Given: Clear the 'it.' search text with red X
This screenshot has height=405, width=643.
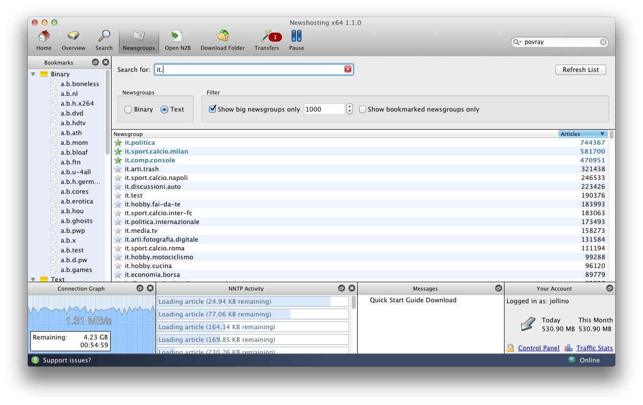Looking at the screenshot, I should coord(348,69).
